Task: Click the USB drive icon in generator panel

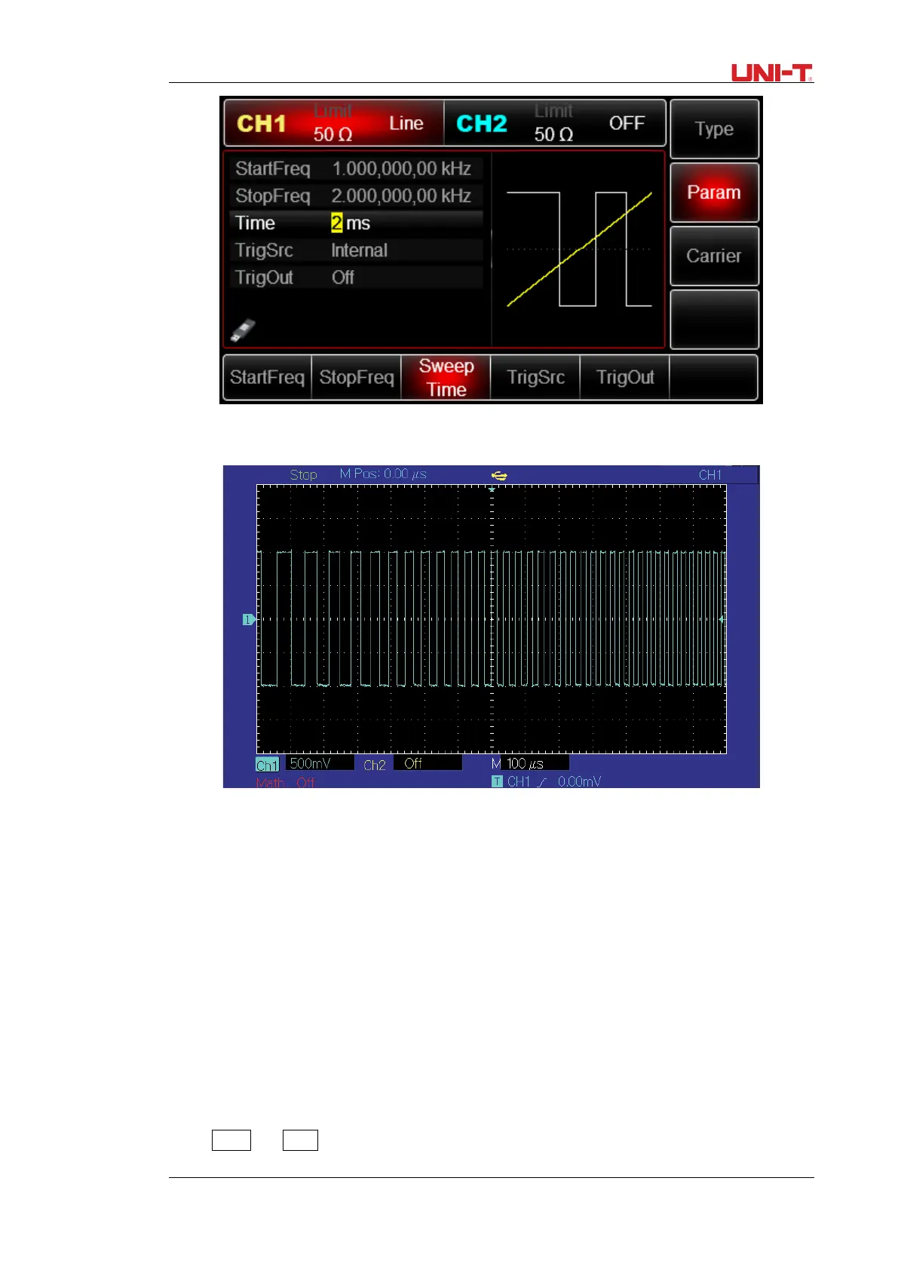Action: click(243, 330)
